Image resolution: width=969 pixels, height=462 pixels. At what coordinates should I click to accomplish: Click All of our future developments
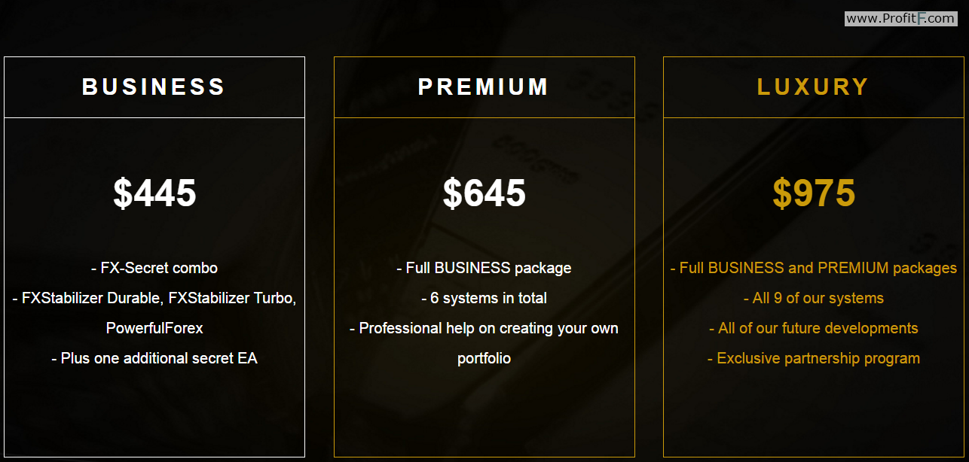tap(814, 328)
